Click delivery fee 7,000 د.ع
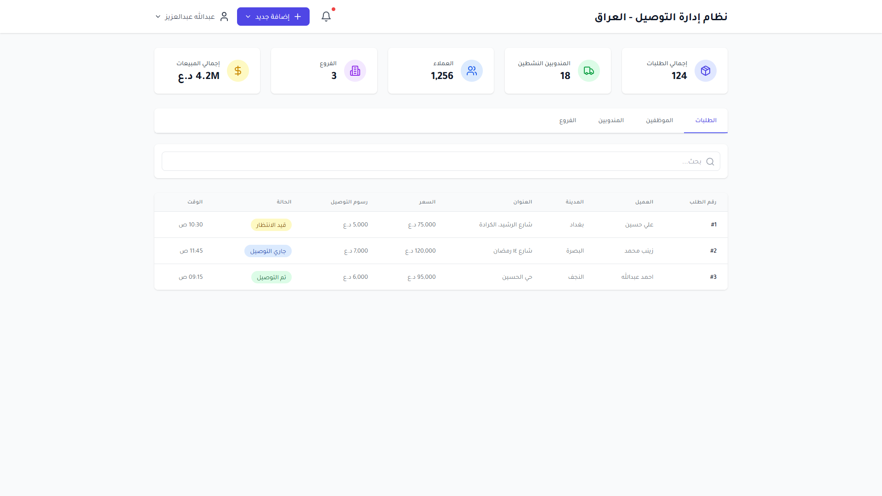The height and width of the screenshot is (496, 882). point(356,251)
